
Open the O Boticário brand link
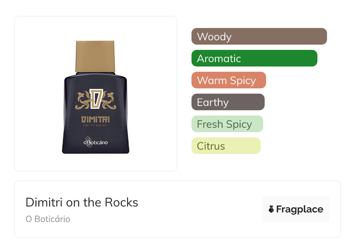click(x=48, y=219)
